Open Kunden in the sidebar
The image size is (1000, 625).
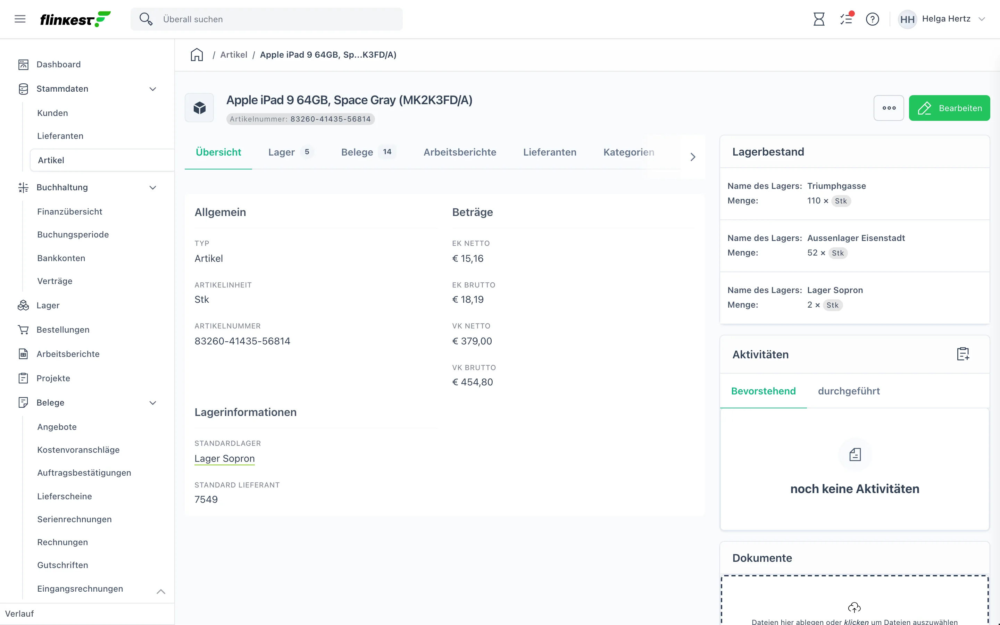(52, 113)
